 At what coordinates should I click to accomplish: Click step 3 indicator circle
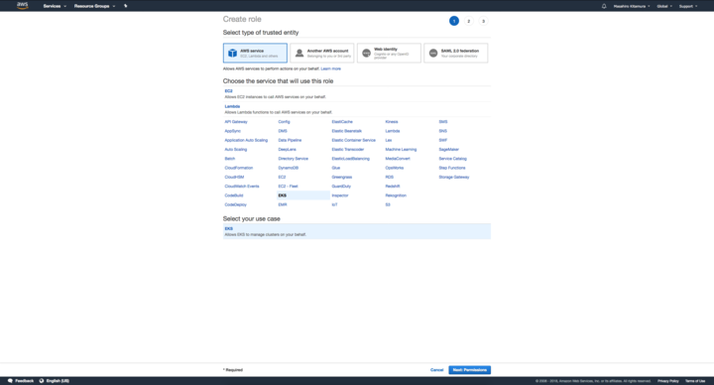483,21
